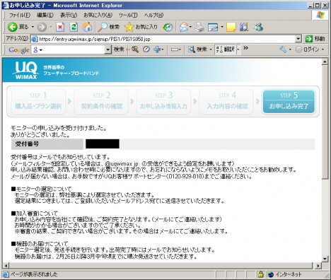Click the ログイン button in Google toolbar
Screen dimensions: 331x280
tap(308, 49)
